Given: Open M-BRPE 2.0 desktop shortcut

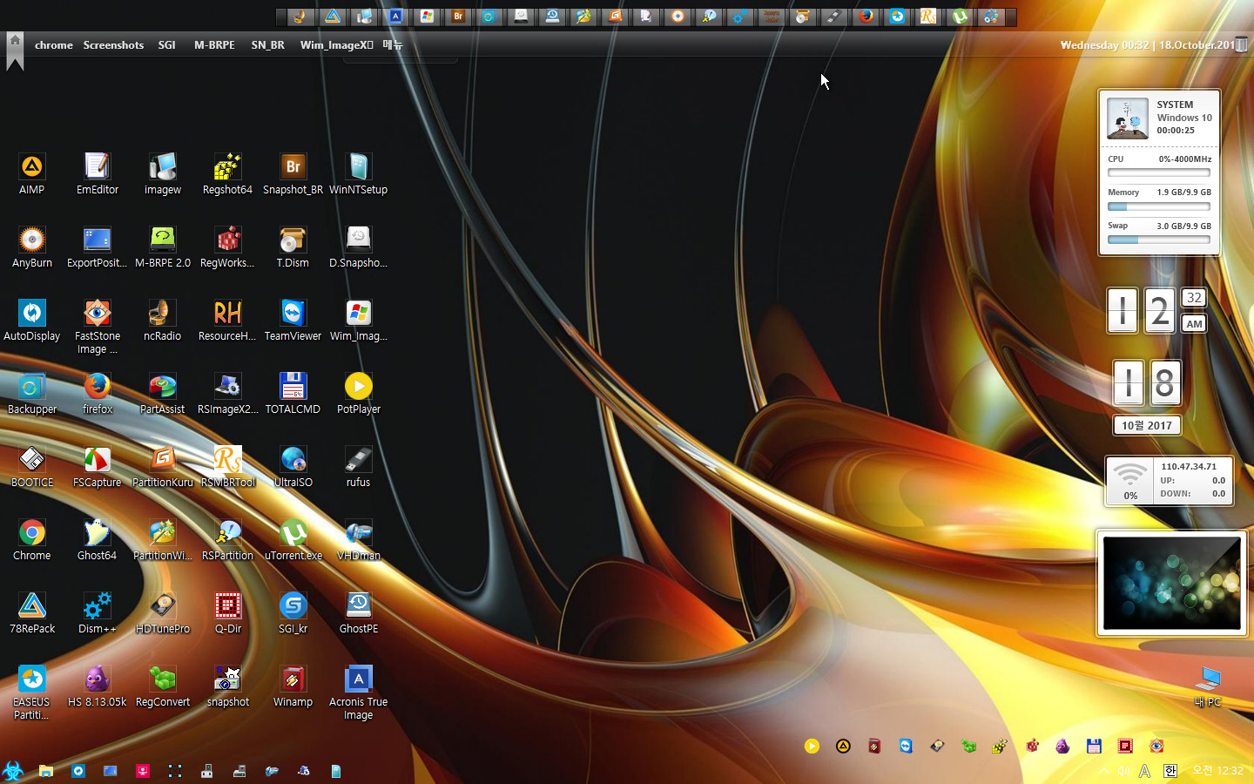Looking at the screenshot, I should (x=163, y=246).
